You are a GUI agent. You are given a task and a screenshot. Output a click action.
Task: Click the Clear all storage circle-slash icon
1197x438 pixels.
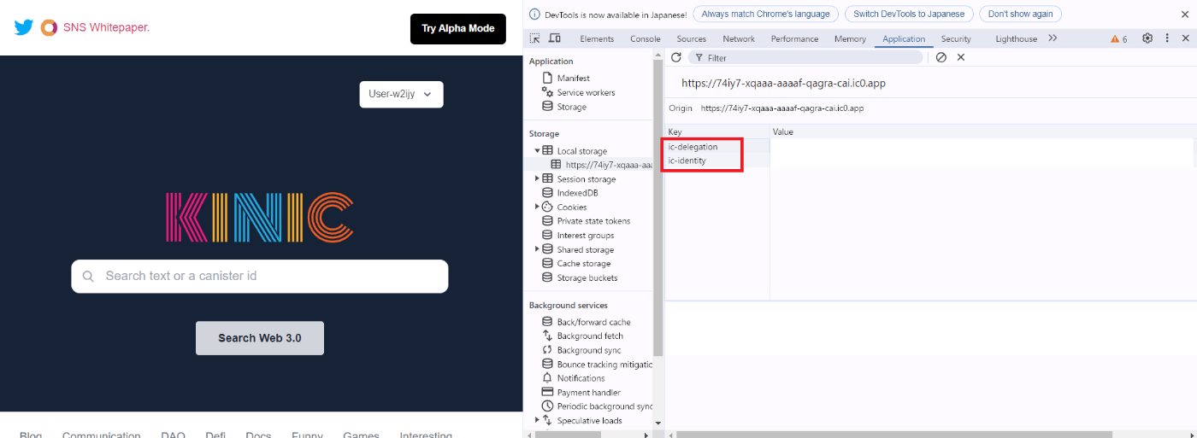(x=940, y=57)
